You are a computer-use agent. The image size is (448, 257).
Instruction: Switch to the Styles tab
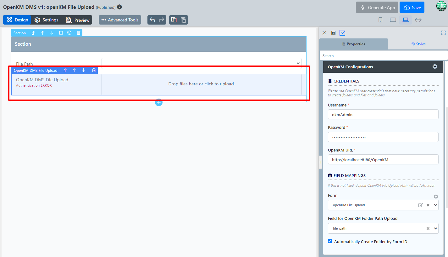pos(418,44)
